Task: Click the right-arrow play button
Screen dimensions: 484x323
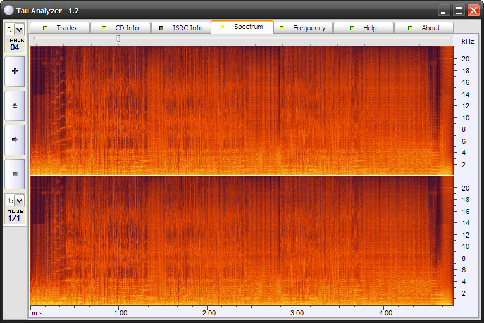Action: coord(15,139)
